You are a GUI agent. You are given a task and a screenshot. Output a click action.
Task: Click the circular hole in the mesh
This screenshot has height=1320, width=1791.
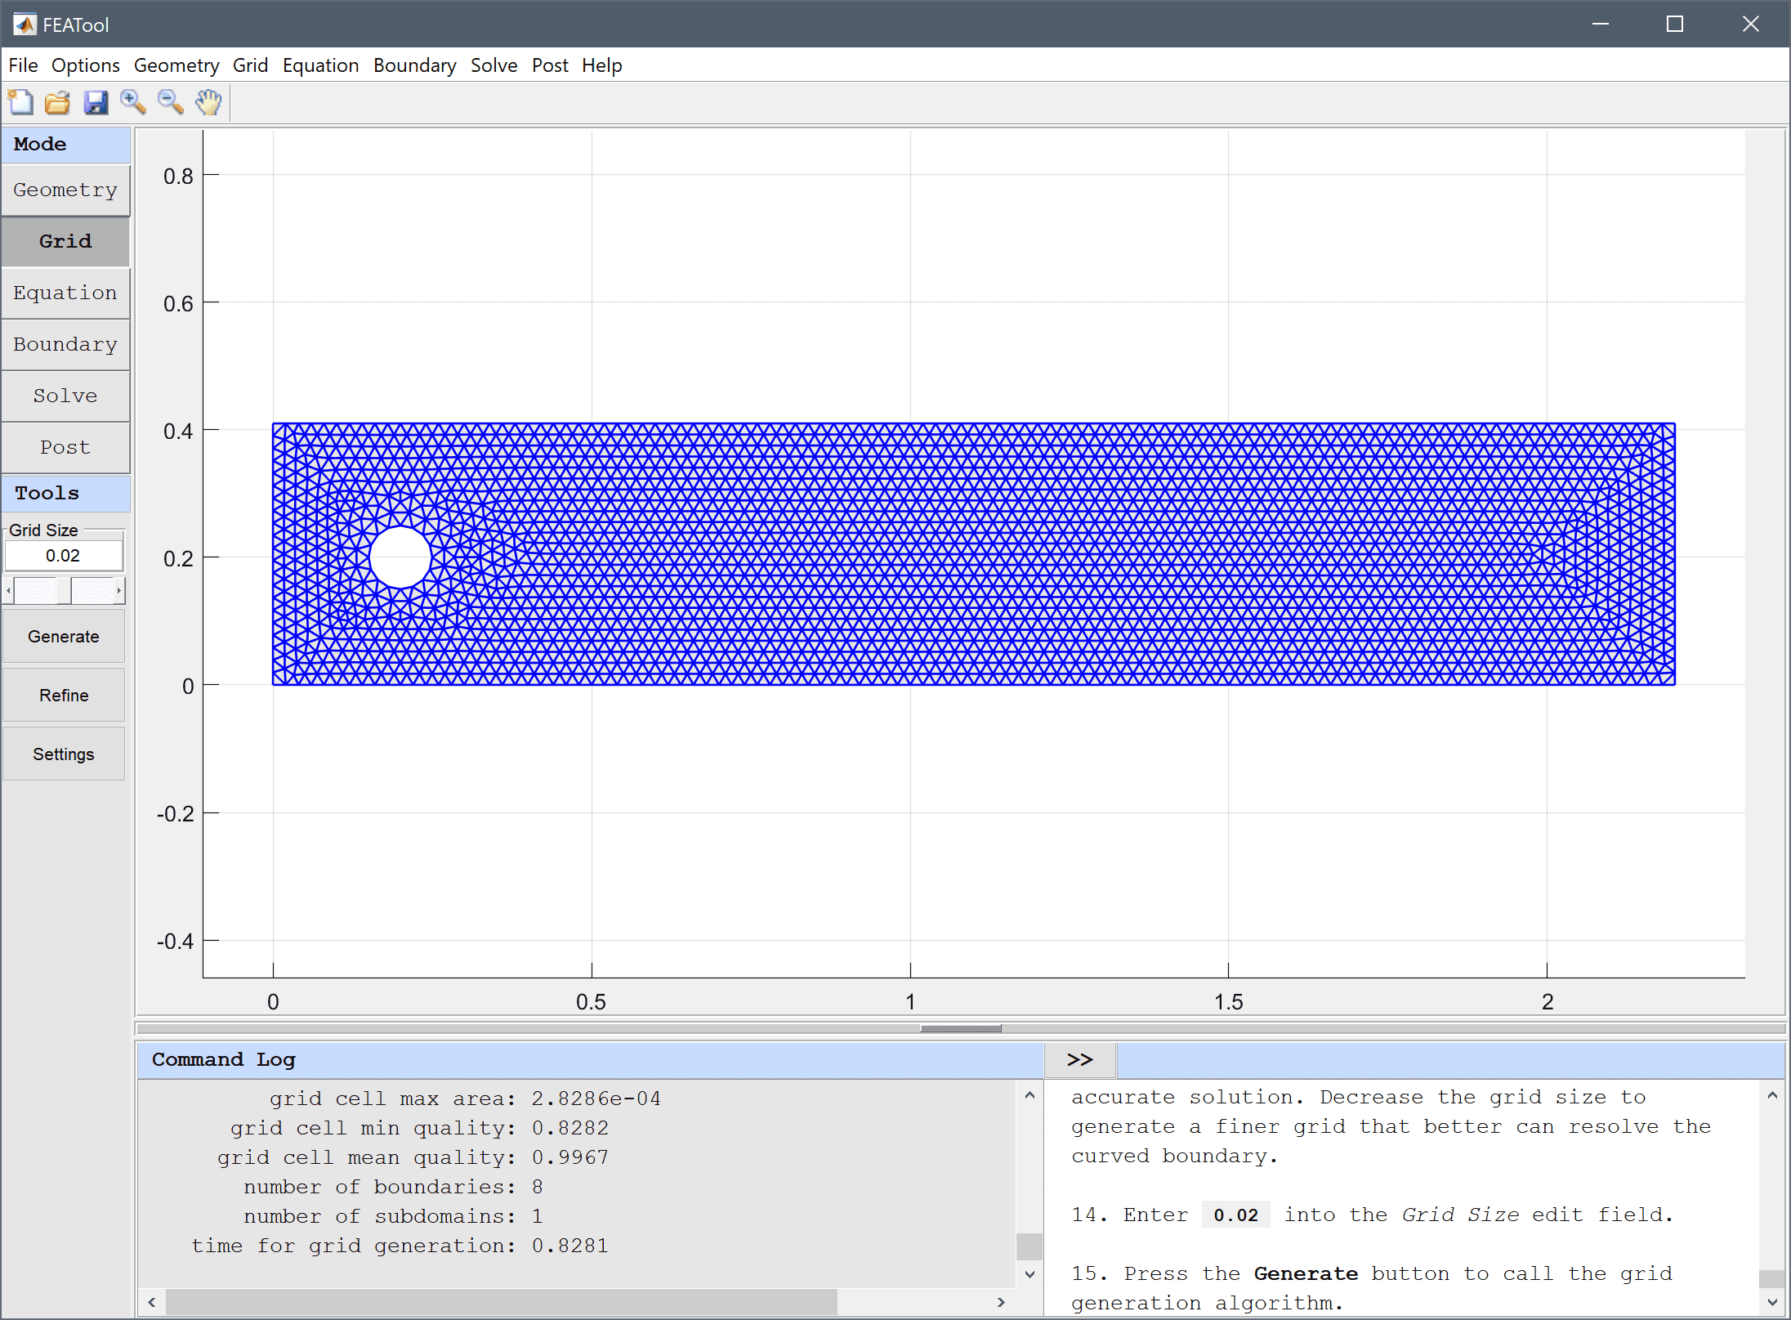pos(400,557)
